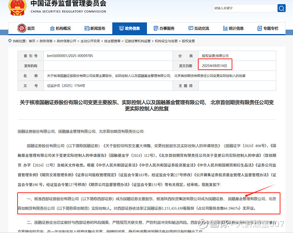Image resolution: width=293 pixels, height=233 pixels.
Task: Click the bold article headline
Action: tap(147, 105)
